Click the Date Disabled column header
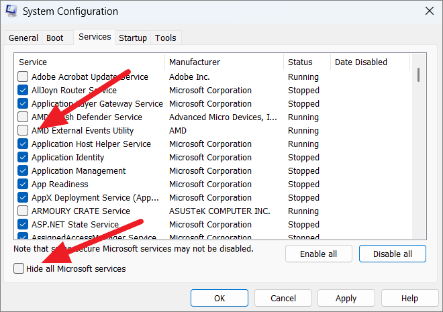This screenshot has height=312, width=443. click(369, 62)
